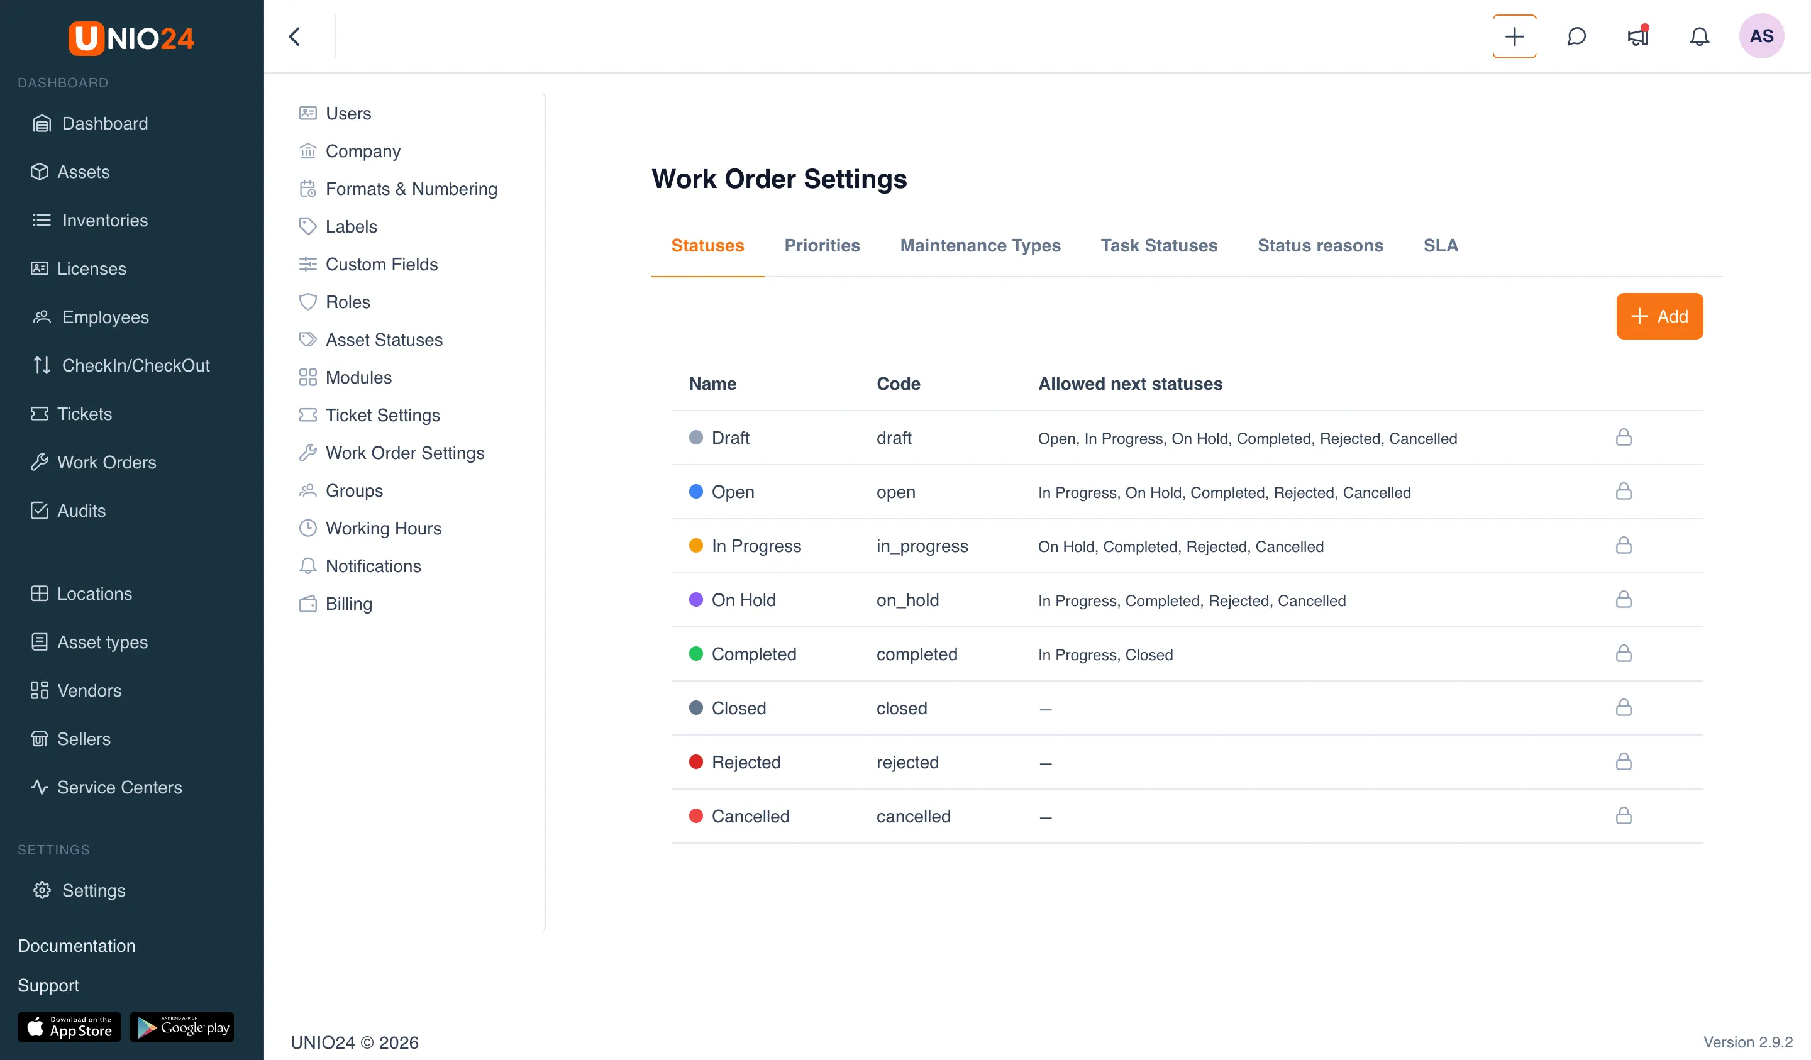Click the Billing wallet icon
1811x1060 pixels.
pos(307,604)
